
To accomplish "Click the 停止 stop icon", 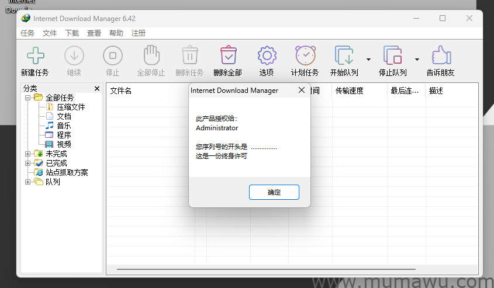I will point(112,55).
